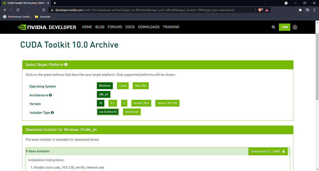Image resolution: width=319 pixels, height=171 pixels.
Task: Open FORUMS in the NVIDIA nav
Action: [x=115, y=27]
